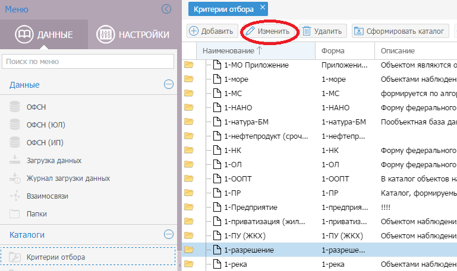This screenshot has height=271, width=457.
Task: Select the 1-ОЛ row
Action: point(320,165)
